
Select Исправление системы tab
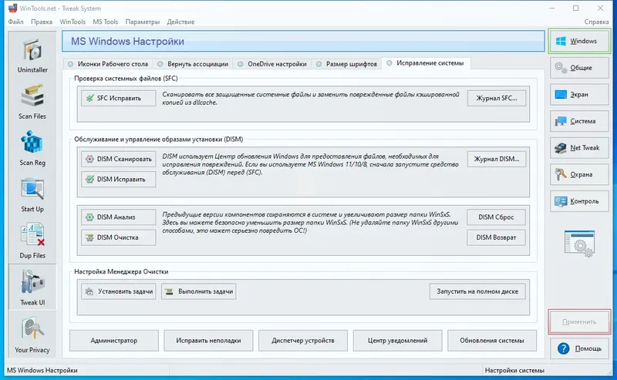[x=426, y=63]
